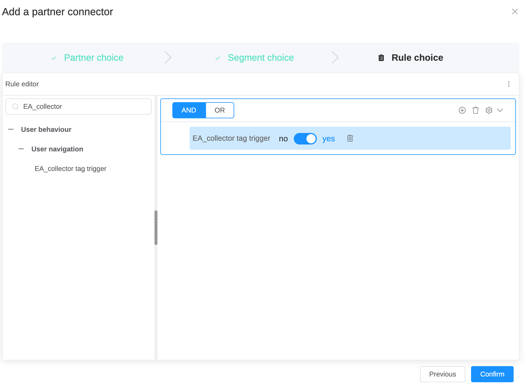The height and width of the screenshot is (388, 526).
Task: Click the 'yes' label of the switch
Action: [328, 139]
